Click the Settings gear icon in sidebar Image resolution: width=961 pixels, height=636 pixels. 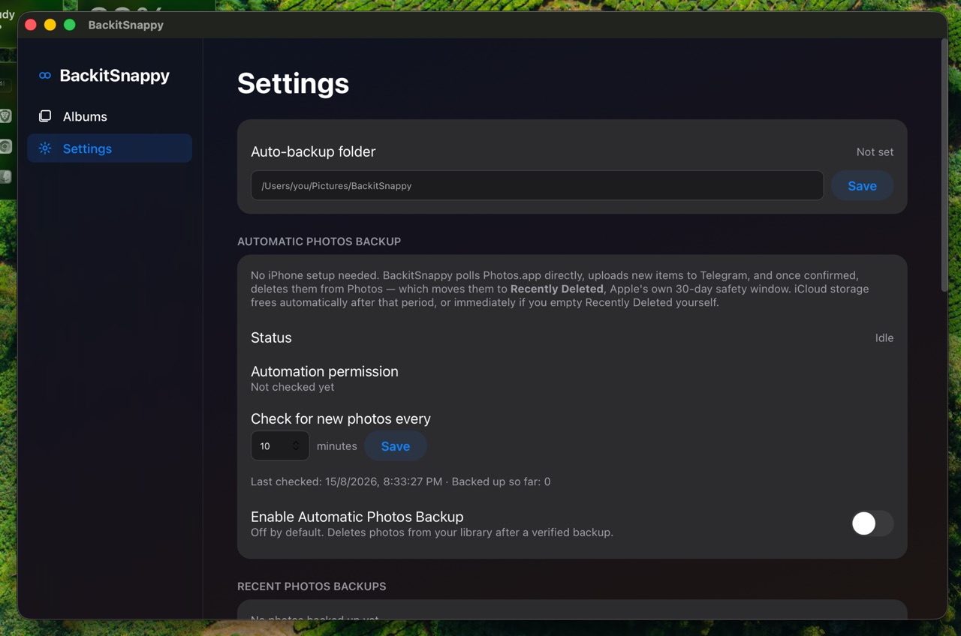(45, 148)
